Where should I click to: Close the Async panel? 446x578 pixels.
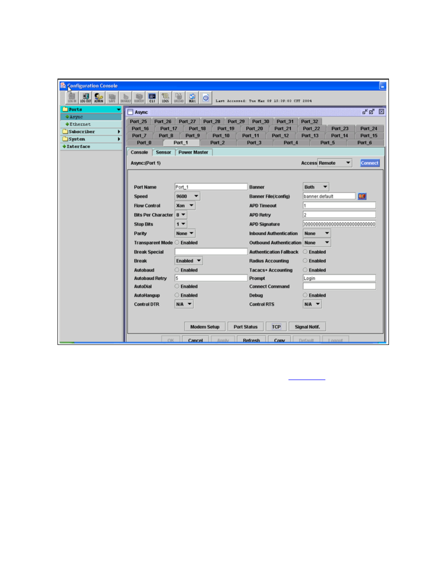pyautogui.click(x=381, y=112)
